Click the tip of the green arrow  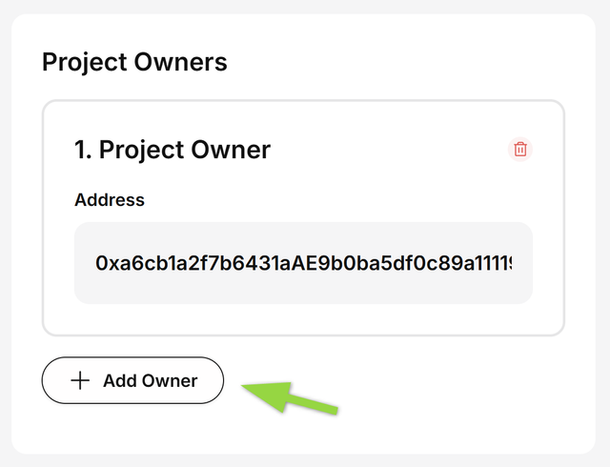coord(245,386)
